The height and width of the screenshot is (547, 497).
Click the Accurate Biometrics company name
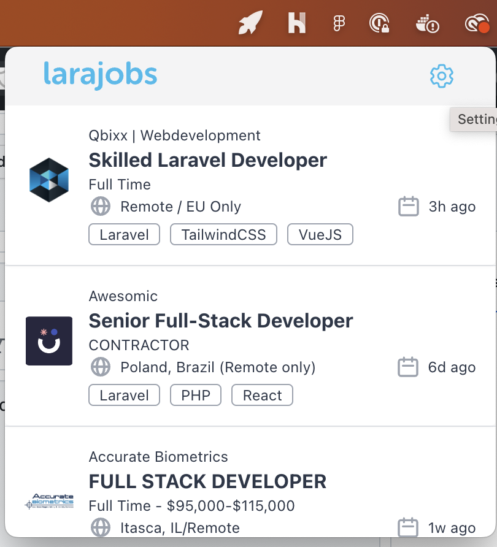[x=158, y=457]
